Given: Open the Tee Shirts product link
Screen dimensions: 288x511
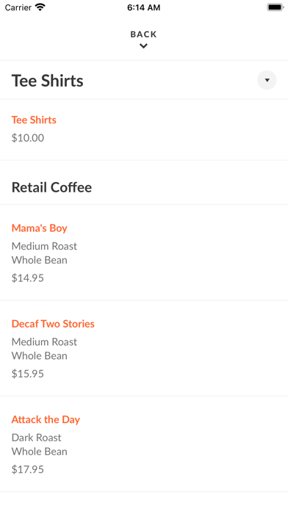Looking at the screenshot, I should click(x=34, y=120).
